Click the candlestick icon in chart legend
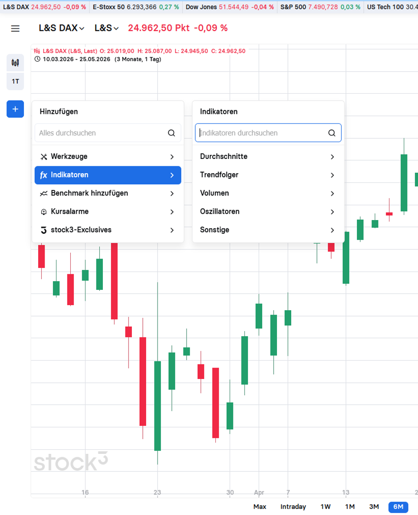Screen dimensions: 418x515 click(37, 51)
